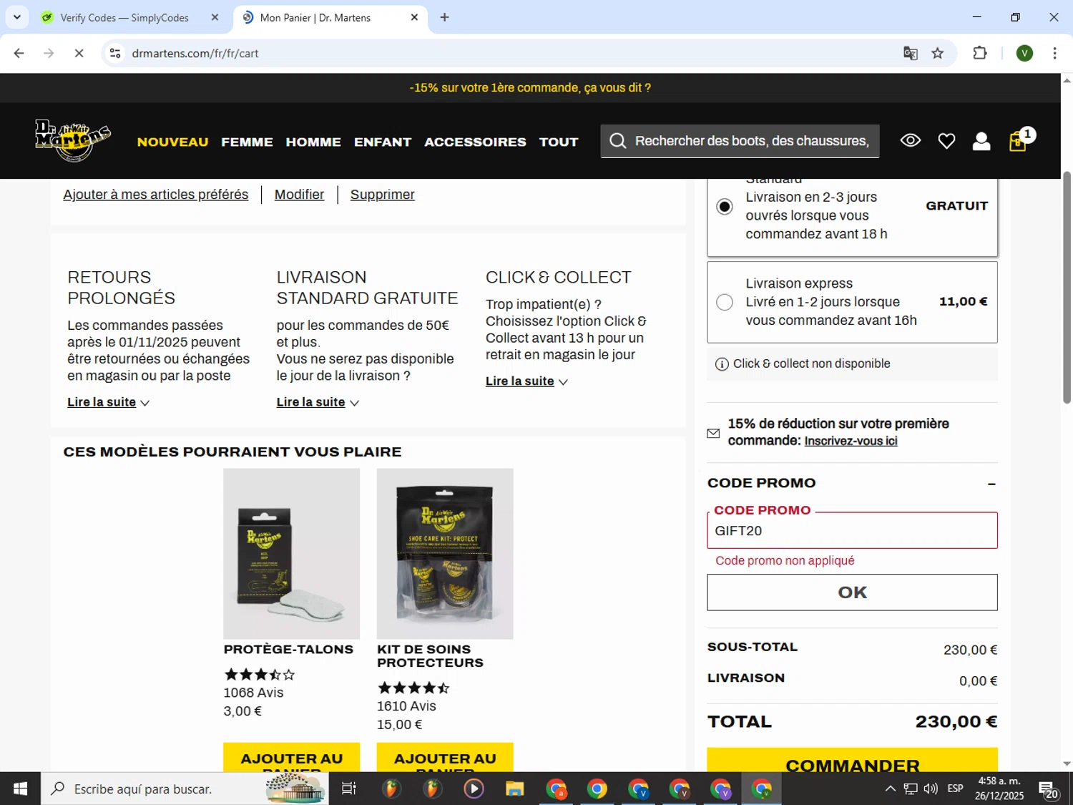Click the Modifier link
This screenshot has width=1073, height=805.
click(x=299, y=195)
